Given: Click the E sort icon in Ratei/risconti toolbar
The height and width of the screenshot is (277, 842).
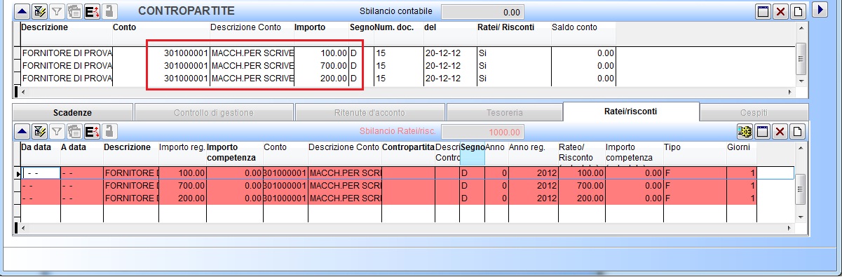Looking at the screenshot, I should point(93,131).
